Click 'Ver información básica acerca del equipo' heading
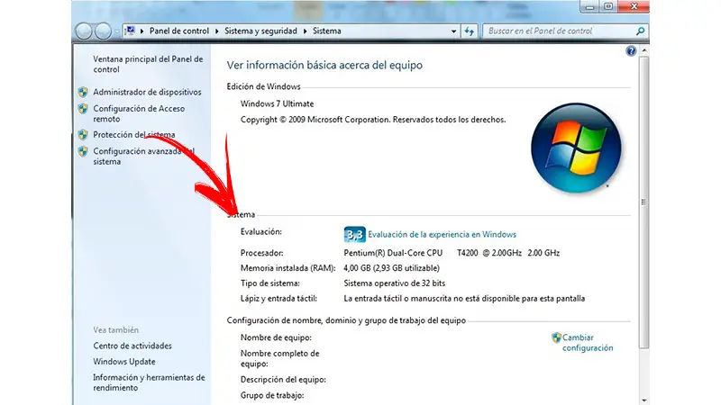Screen dimensions: 721x405 coord(324,65)
